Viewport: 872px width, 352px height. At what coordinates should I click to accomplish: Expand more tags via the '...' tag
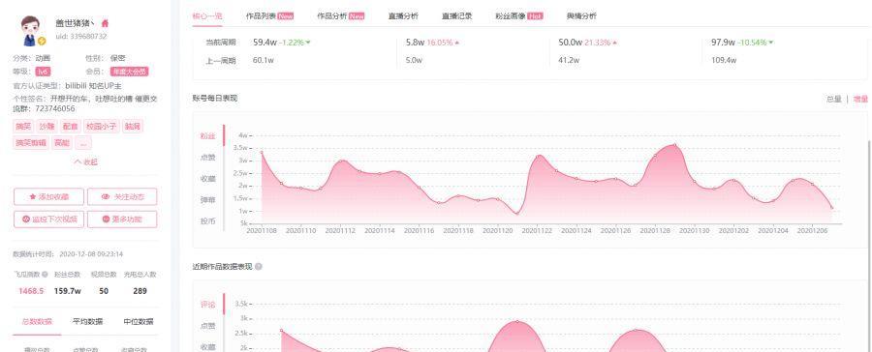pos(83,143)
